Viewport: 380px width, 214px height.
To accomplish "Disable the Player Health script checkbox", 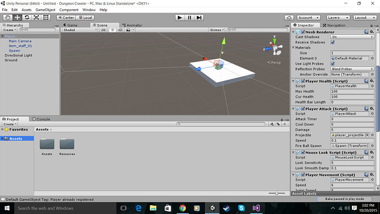I will pos(303,81).
